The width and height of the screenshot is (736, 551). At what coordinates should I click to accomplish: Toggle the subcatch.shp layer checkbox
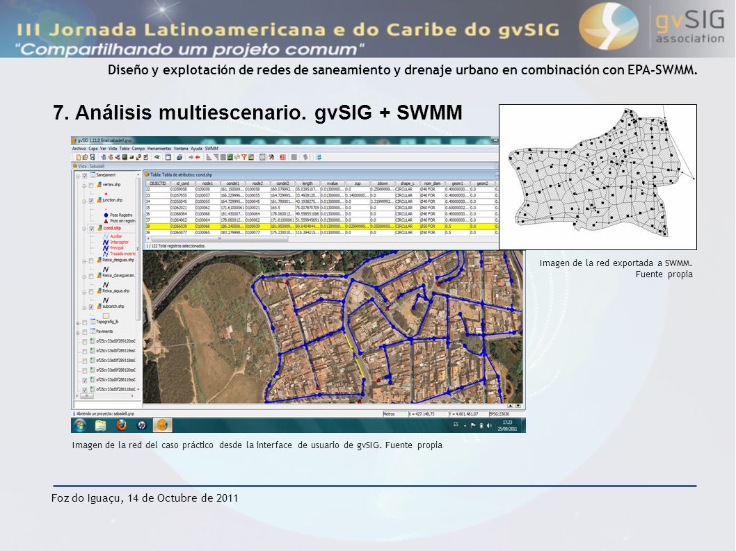pyautogui.click(x=91, y=306)
